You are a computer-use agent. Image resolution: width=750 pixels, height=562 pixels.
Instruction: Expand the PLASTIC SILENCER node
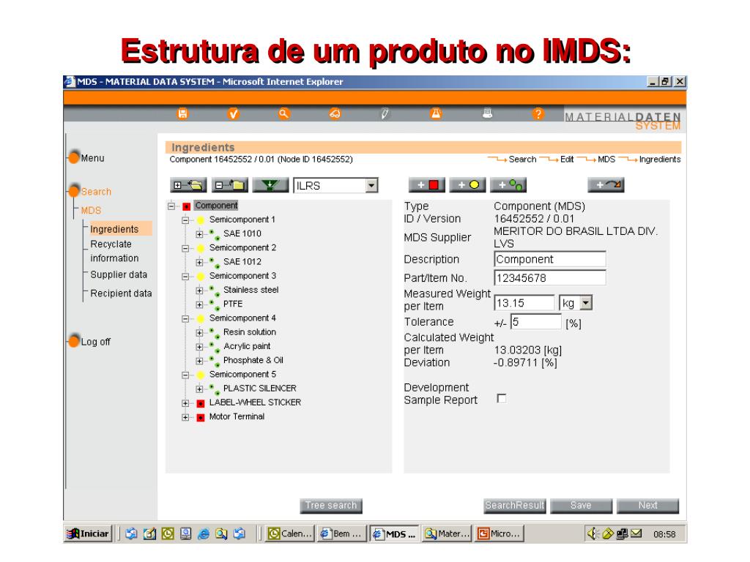coord(199,389)
